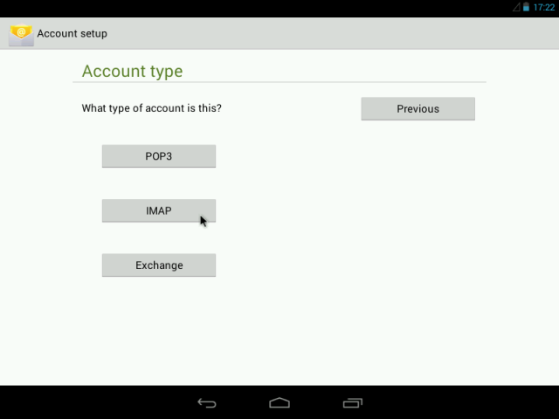Open the recent apps navigation icon
Screen dimensions: 559x419
pos(353,403)
